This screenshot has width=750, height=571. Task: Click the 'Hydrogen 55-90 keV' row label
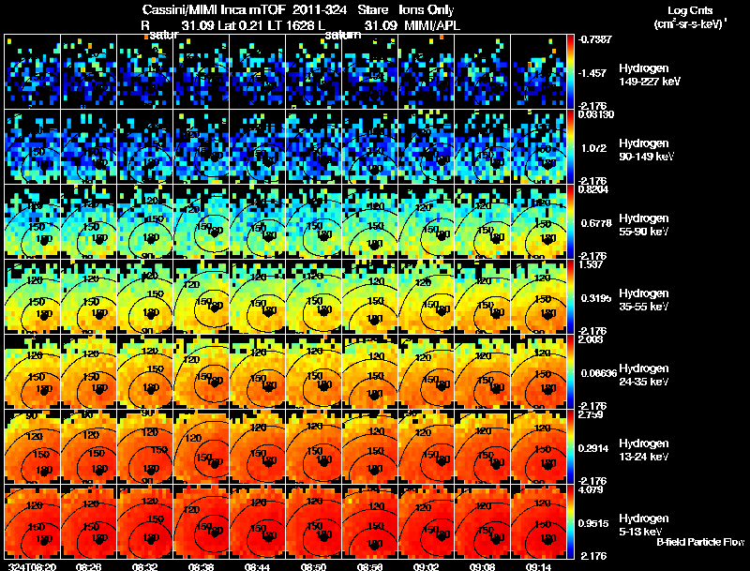644,225
